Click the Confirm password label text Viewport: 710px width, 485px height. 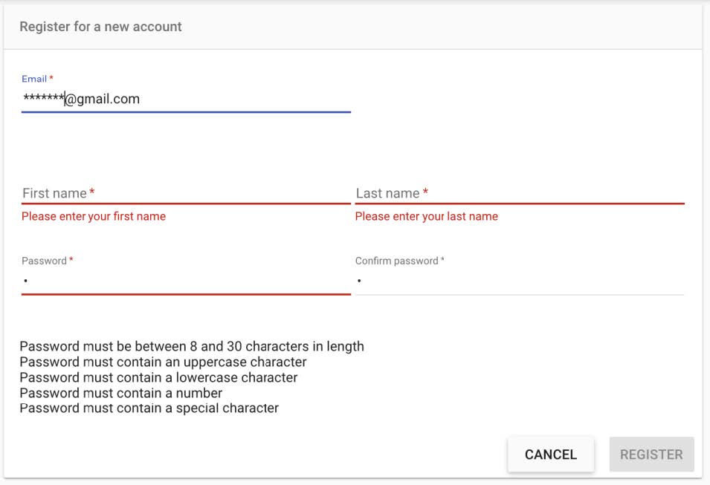click(x=397, y=261)
